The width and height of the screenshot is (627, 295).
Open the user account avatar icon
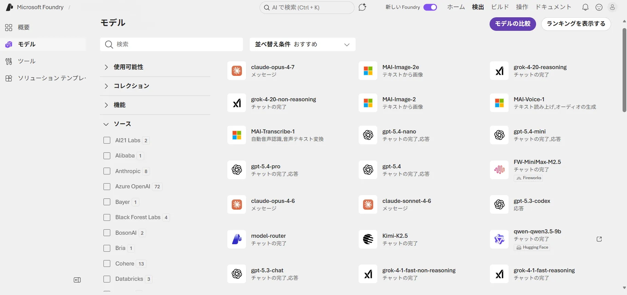[612, 7]
